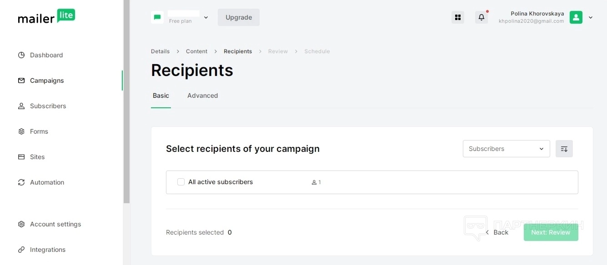
Task: Go to Content breadcrumb step
Action: coord(196,51)
